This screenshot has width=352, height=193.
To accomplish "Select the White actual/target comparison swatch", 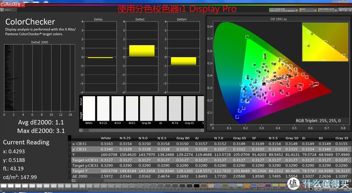I will click(89, 108).
